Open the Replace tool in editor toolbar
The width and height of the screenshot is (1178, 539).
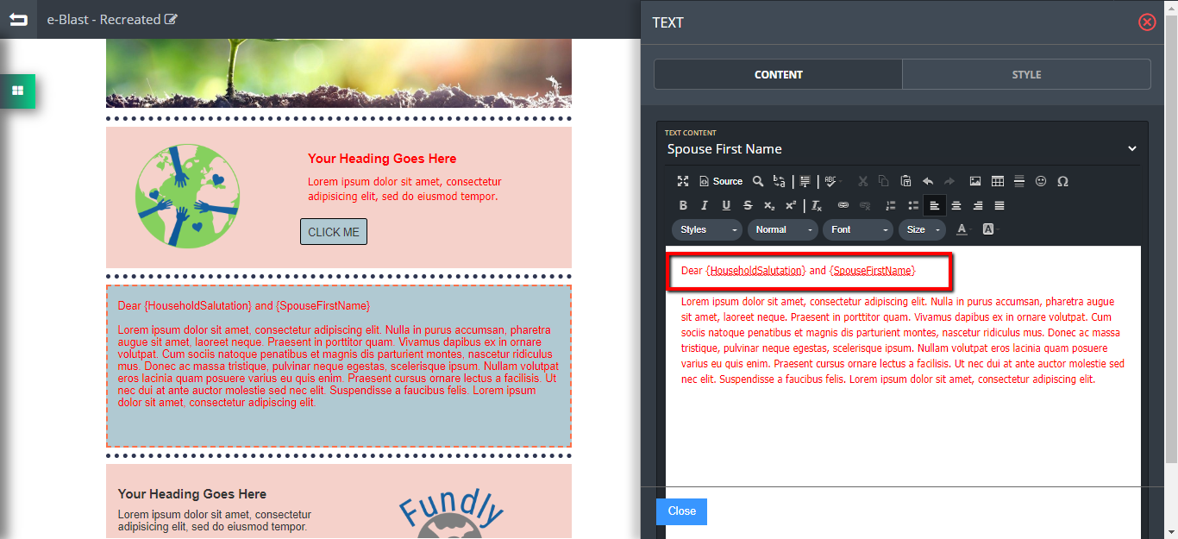[x=780, y=181]
